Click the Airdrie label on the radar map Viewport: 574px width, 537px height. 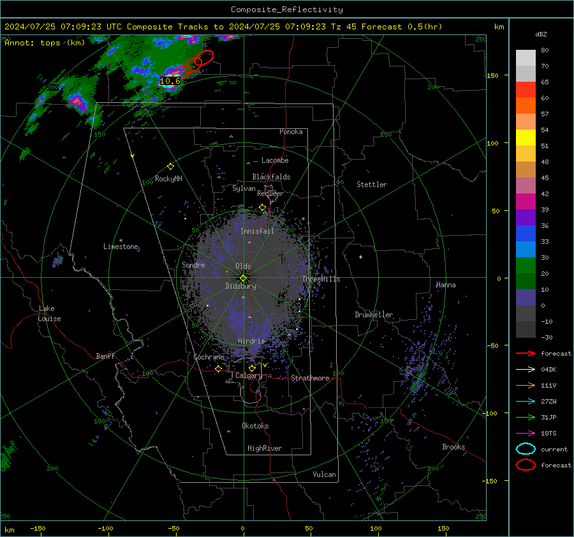[x=251, y=341]
